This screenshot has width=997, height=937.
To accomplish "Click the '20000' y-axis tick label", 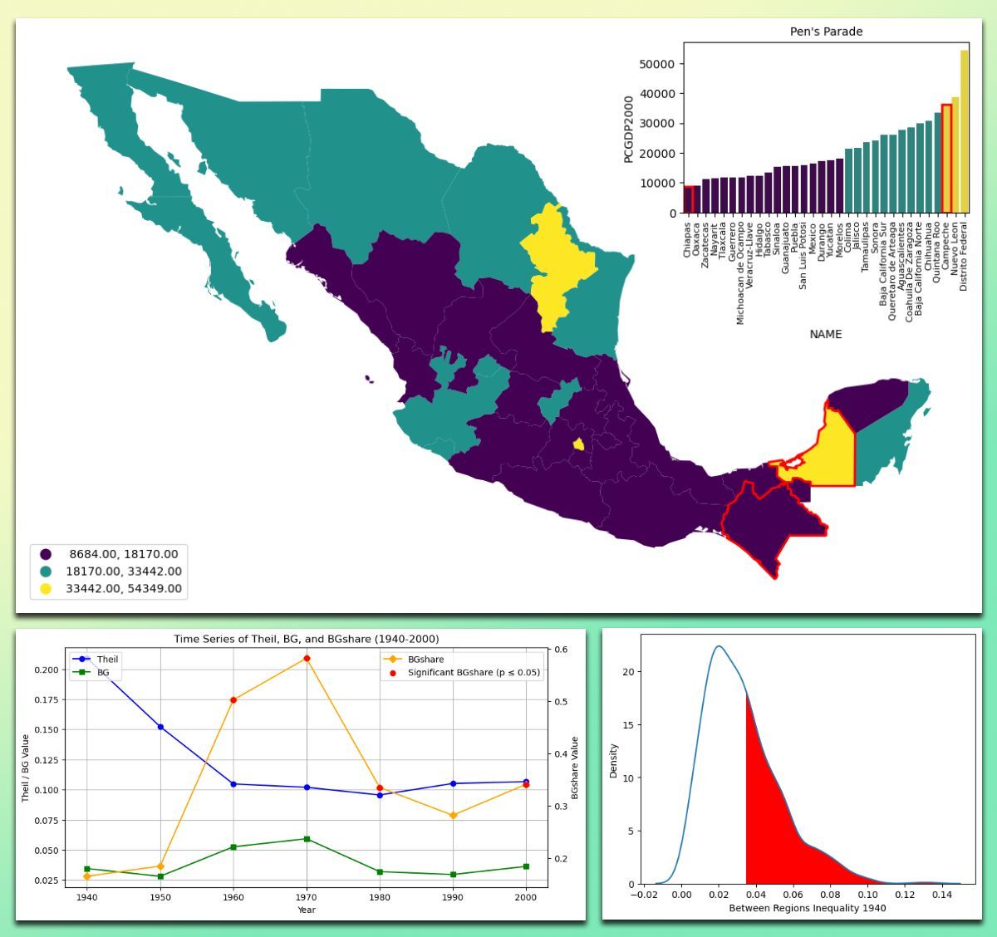I will [657, 154].
